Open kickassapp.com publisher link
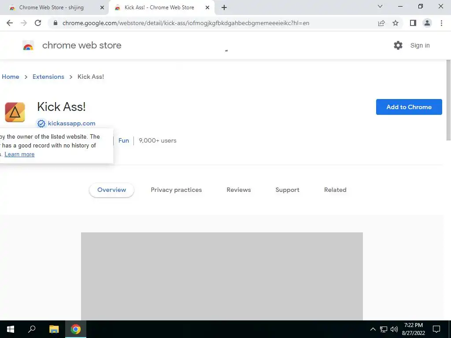Screen dimensions: 451x338 (x=72, y=123)
